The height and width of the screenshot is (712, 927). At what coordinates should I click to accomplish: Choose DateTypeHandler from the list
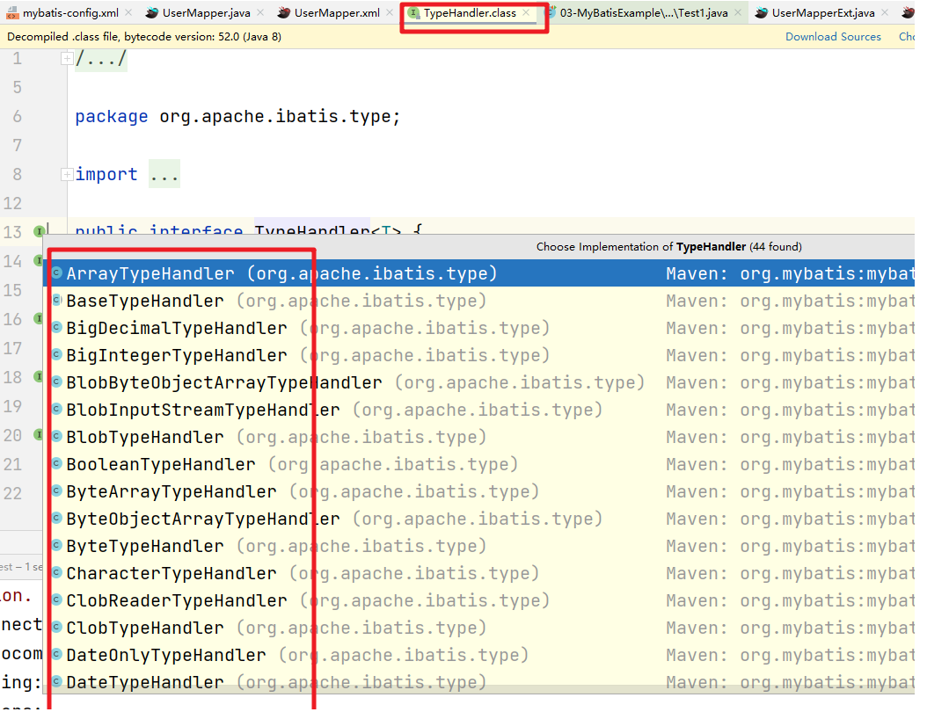click(x=478, y=682)
